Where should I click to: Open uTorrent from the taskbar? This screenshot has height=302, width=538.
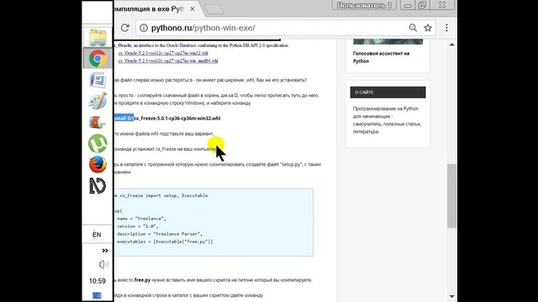coord(98,143)
